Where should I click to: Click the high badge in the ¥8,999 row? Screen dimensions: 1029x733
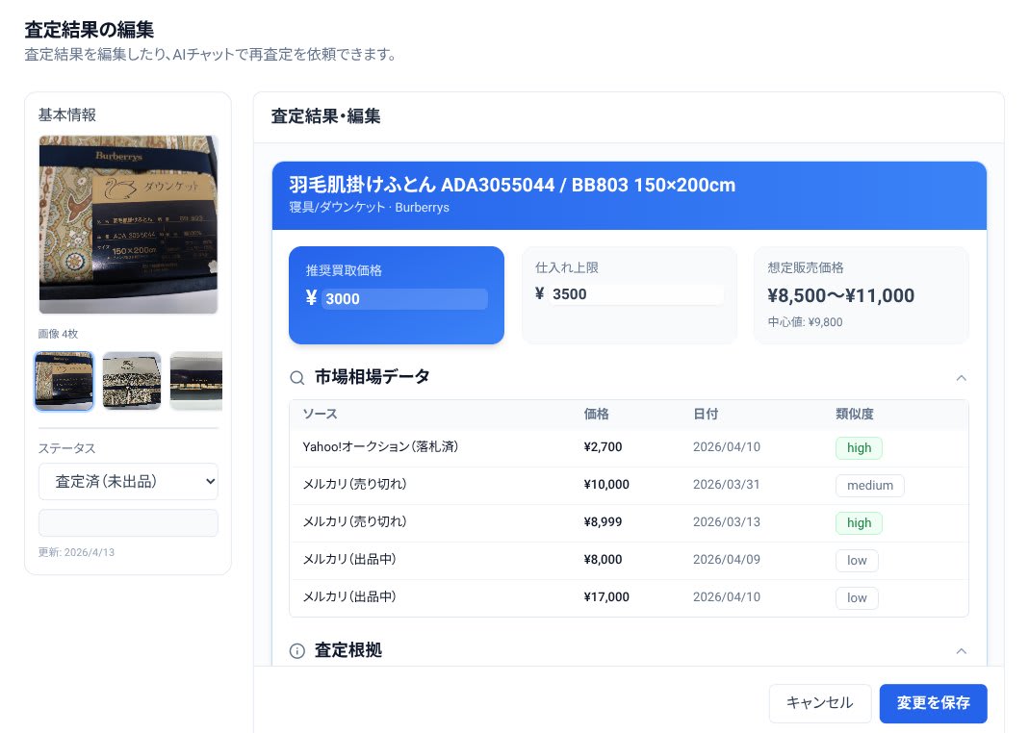point(859,522)
